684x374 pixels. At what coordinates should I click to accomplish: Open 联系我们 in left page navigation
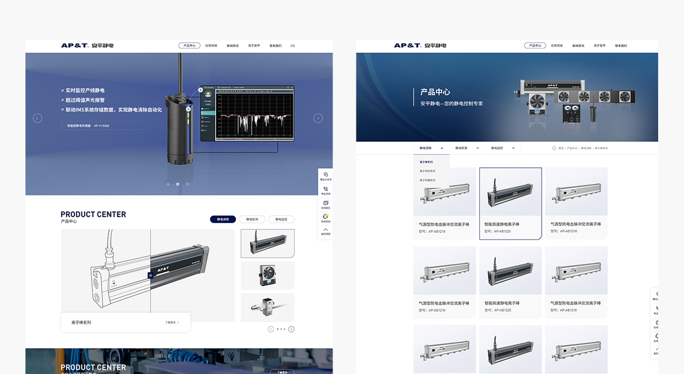tap(276, 46)
